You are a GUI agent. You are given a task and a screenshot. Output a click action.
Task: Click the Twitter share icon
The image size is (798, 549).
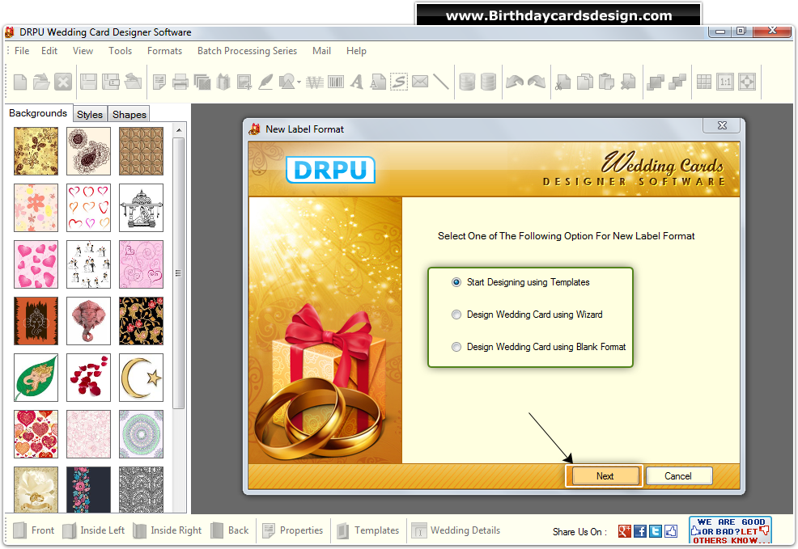click(656, 532)
